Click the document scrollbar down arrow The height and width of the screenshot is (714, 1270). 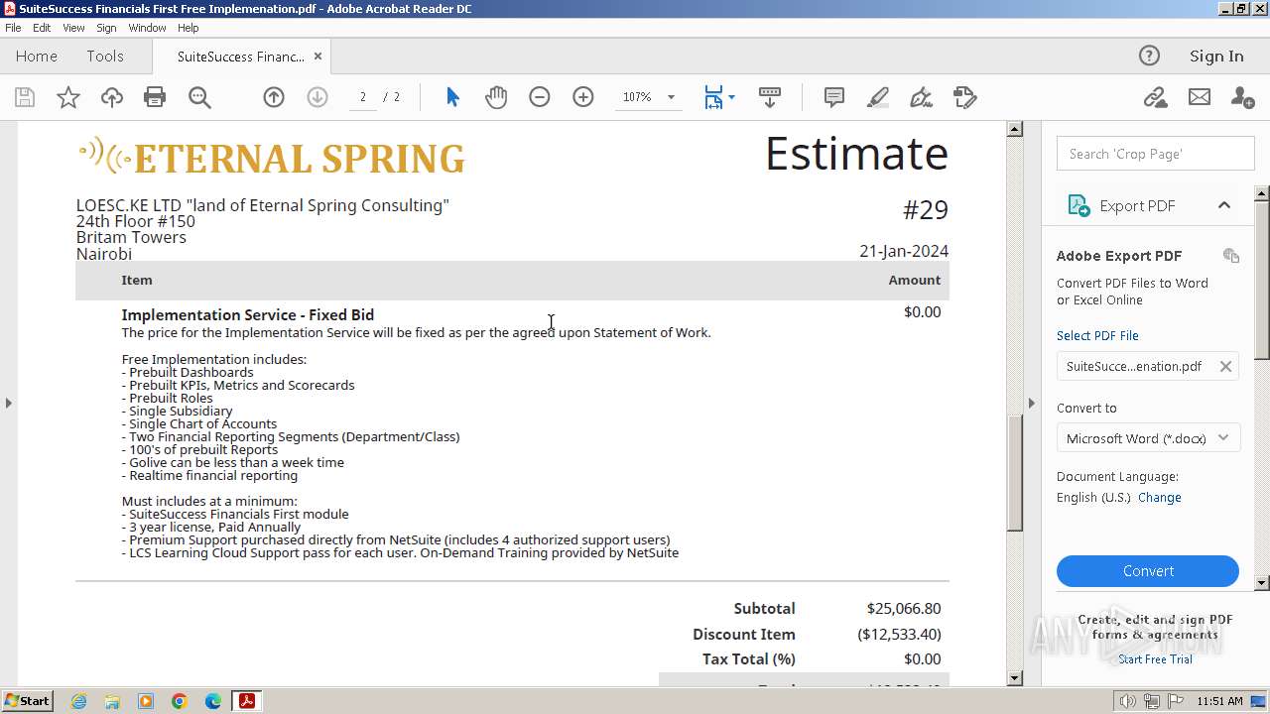[1014, 678]
